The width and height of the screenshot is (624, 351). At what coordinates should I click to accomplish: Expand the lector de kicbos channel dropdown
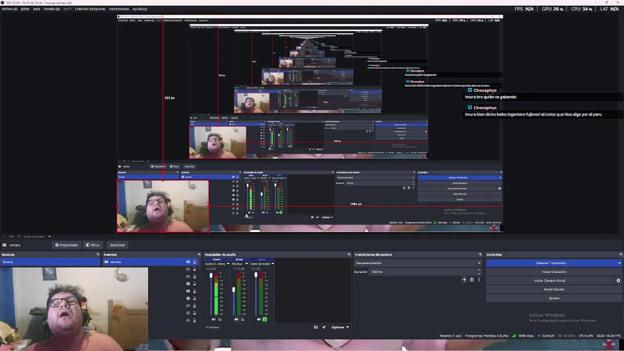(273, 264)
